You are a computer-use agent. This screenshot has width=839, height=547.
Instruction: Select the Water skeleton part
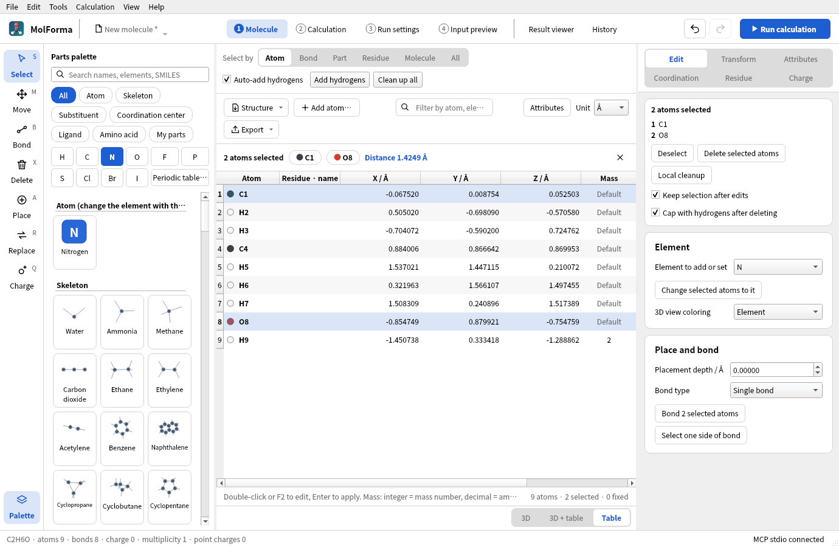pos(75,322)
